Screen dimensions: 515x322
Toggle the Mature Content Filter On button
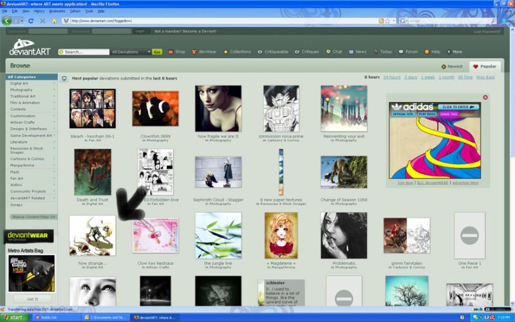pos(33,217)
